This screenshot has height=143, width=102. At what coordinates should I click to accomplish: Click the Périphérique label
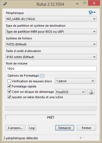(15, 13)
